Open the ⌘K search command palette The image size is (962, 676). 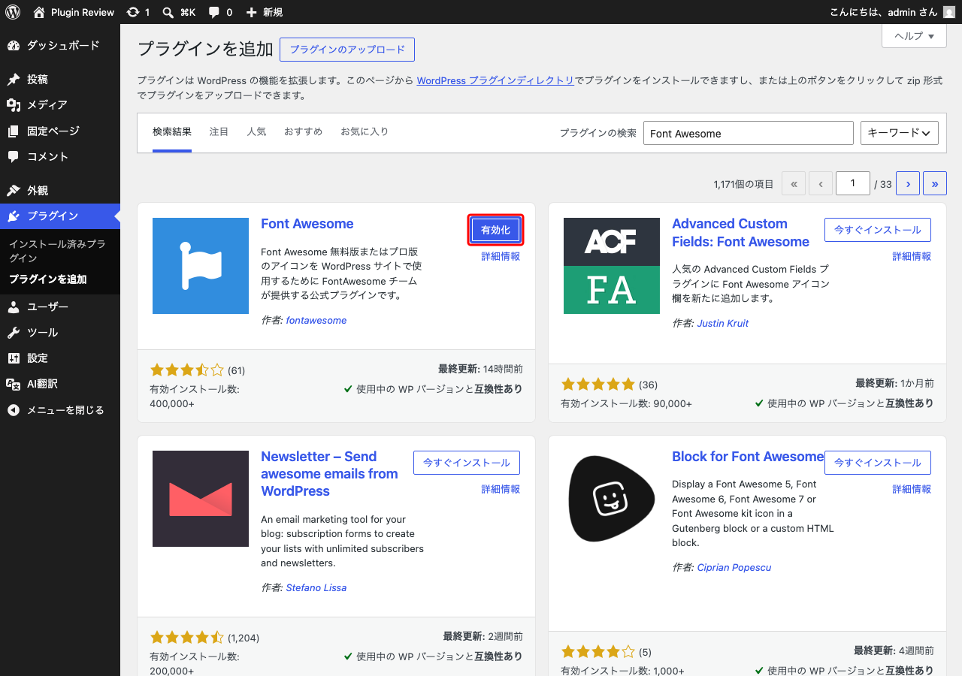179,12
